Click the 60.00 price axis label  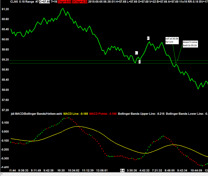(5, 39)
